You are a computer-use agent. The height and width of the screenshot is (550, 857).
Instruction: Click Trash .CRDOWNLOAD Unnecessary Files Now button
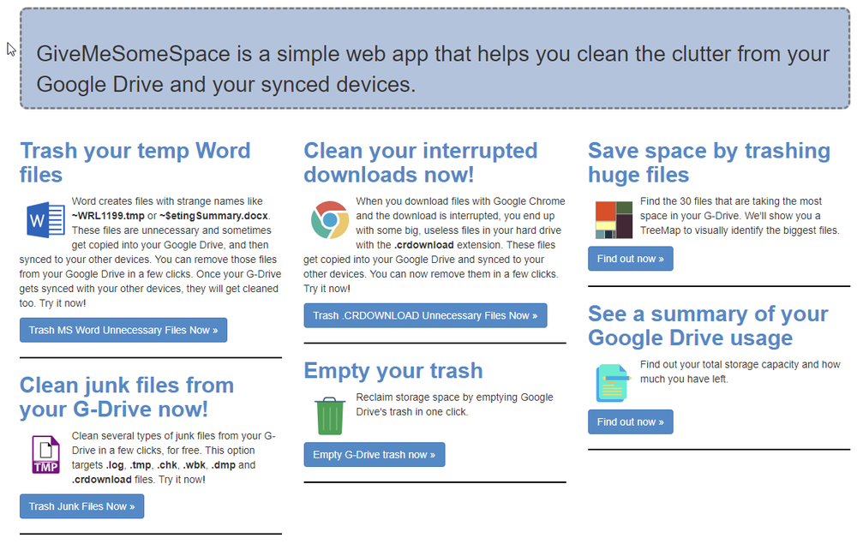[x=425, y=315]
